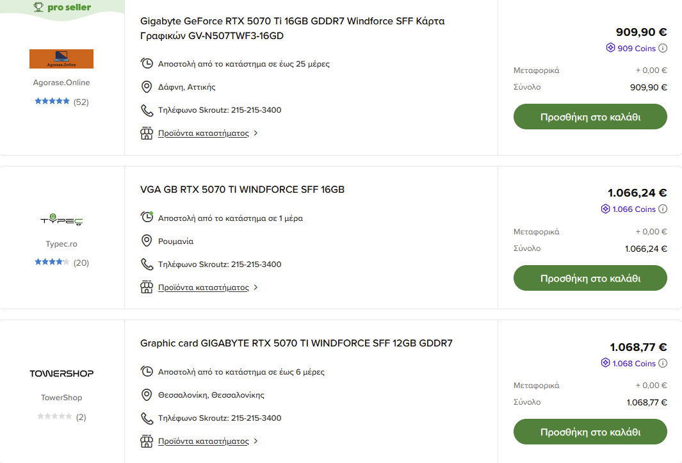Click clock icon beside 6 days shipping
The width and height of the screenshot is (682, 463).
[x=147, y=371]
